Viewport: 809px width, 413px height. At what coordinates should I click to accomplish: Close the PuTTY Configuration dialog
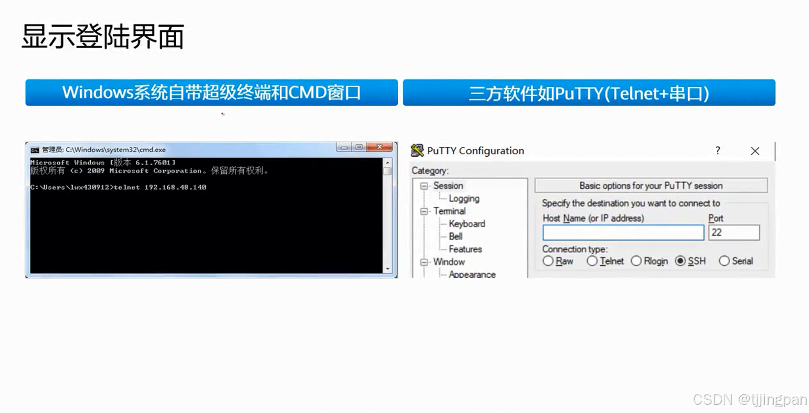tap(755, 151)
